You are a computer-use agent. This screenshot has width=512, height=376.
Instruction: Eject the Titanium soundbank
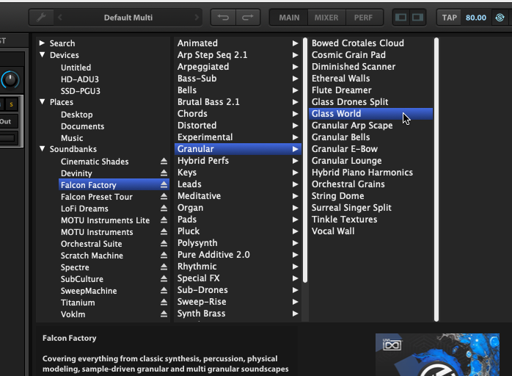164,303
